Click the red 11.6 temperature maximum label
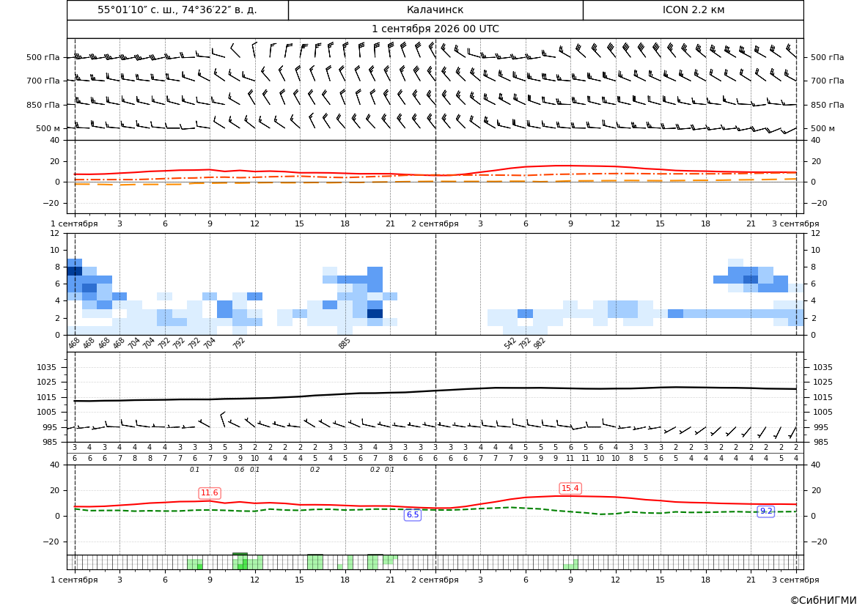 pyautogui.click(x=210, y=493)
